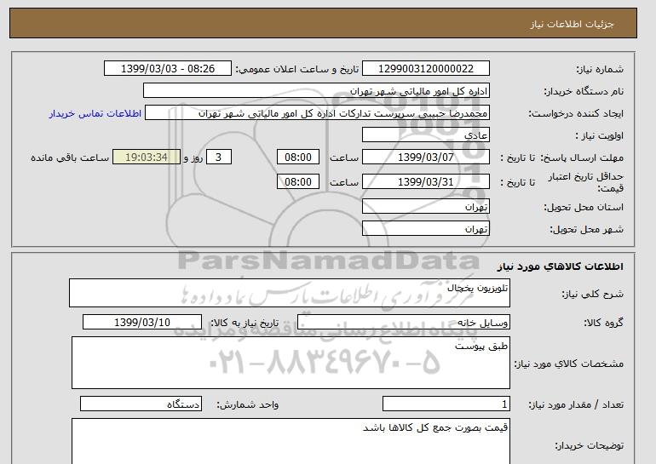Click the تاریخ نیاز به کالا label
The width and height of the screenshot is (656, 464).
245,323
